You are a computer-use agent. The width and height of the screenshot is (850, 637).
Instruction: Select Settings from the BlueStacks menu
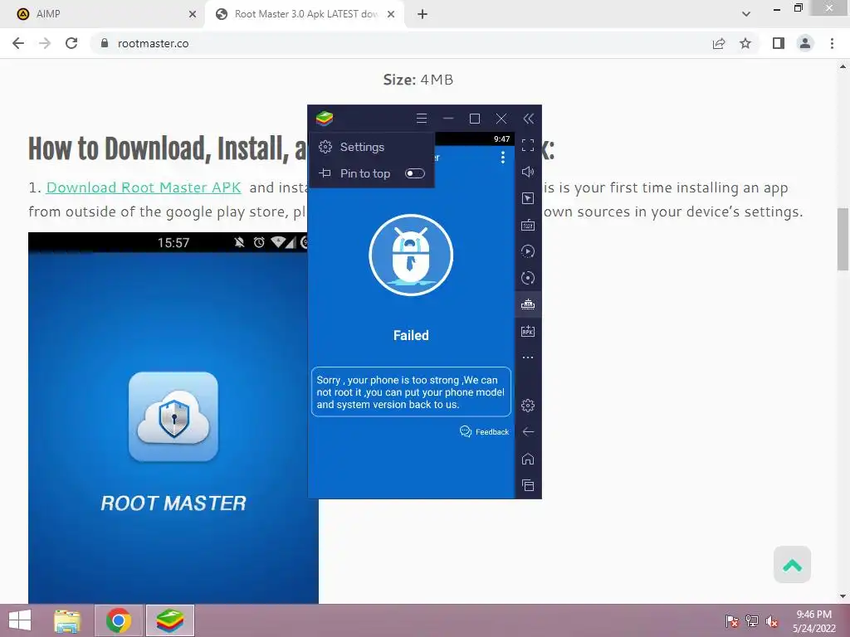[372, 147]
